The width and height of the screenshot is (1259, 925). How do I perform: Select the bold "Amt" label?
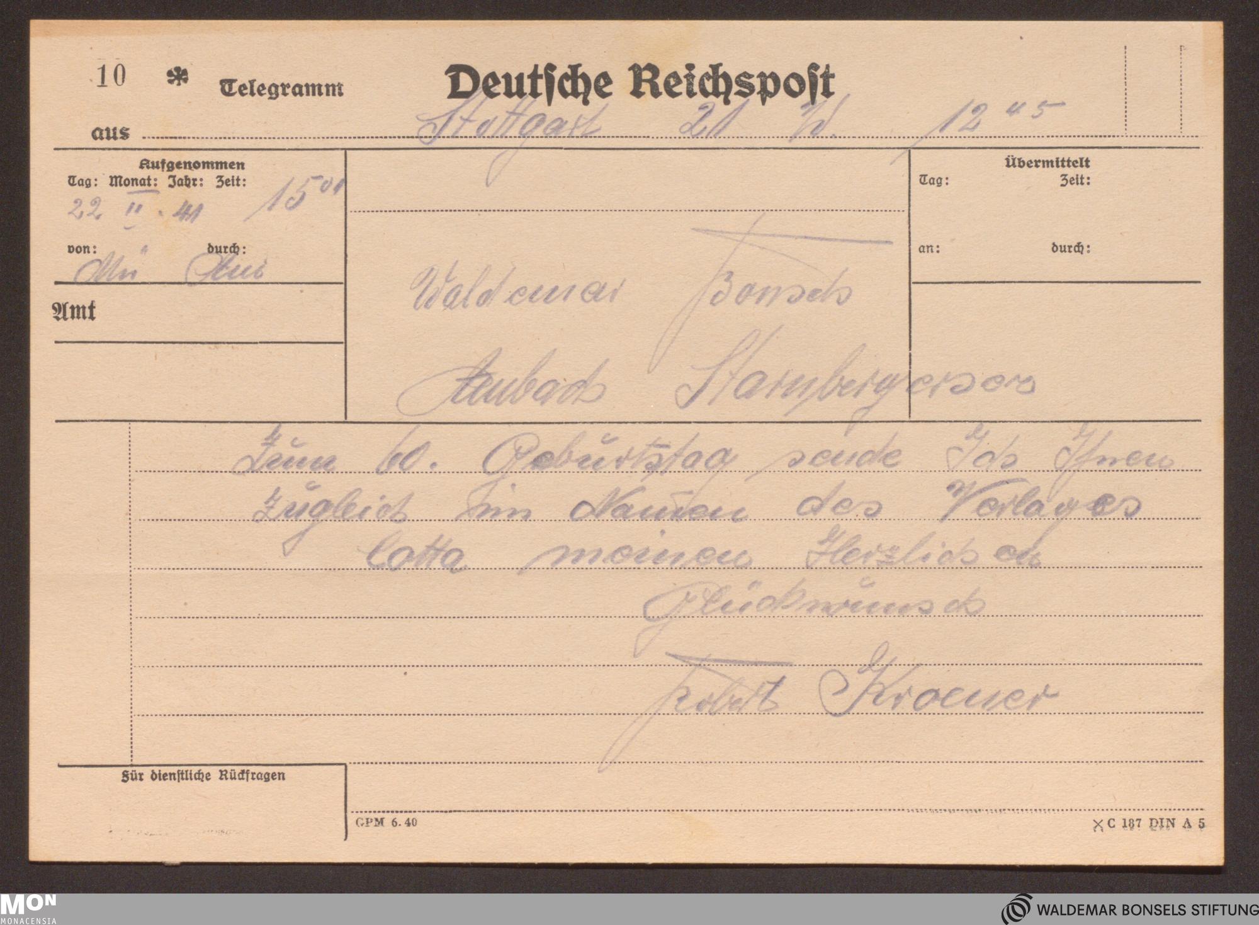click(x=74, y=310)
